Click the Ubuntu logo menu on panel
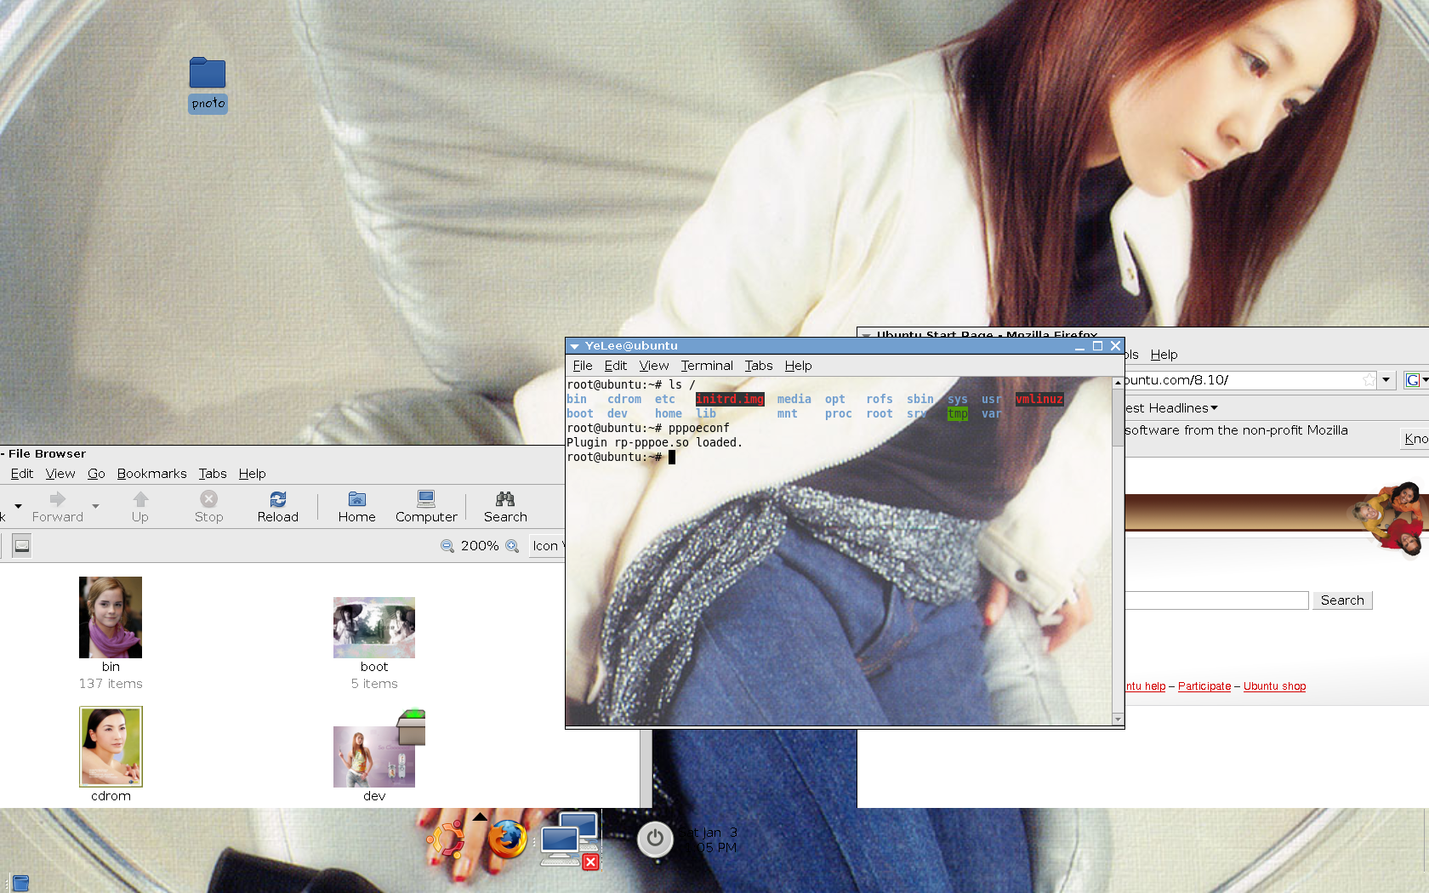1429x893 pixels. (x=446, y=840)
